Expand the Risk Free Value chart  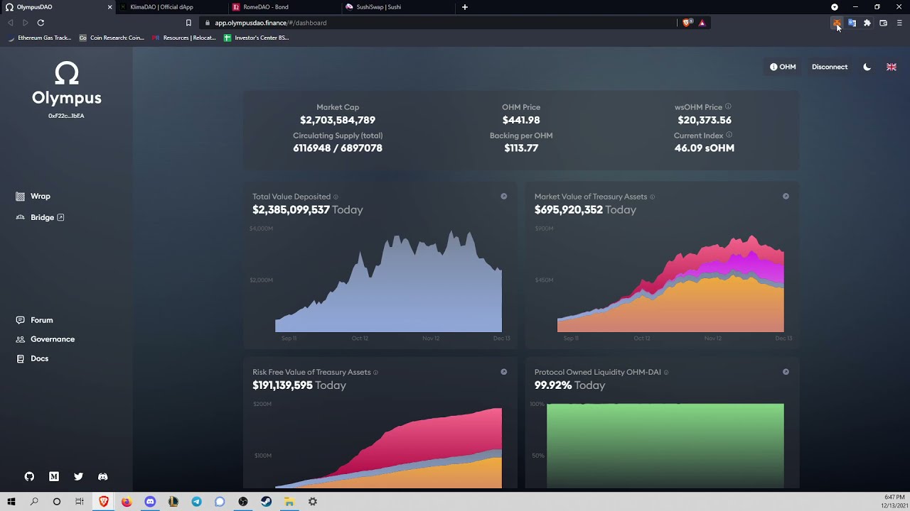coord(503,371)
